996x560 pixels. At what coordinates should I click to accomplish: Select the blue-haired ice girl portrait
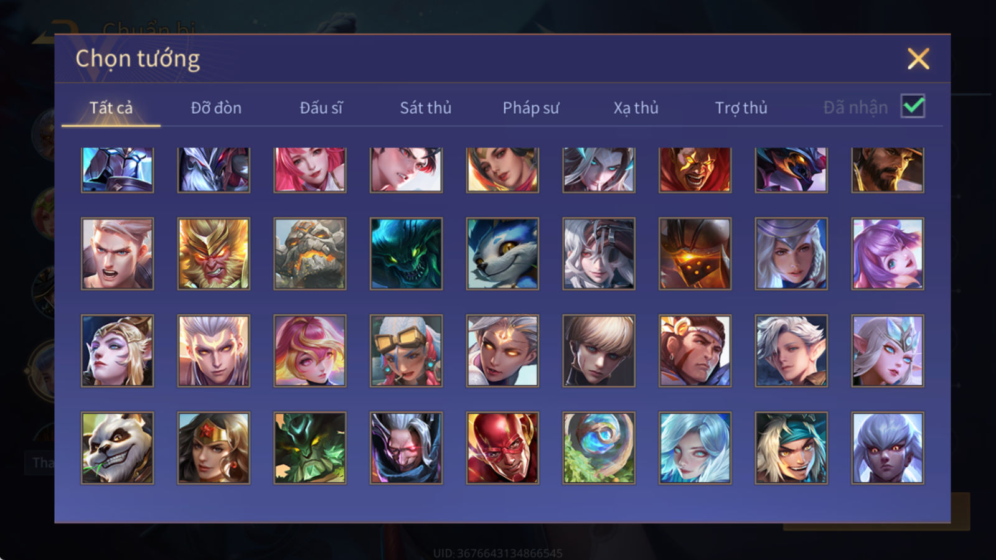click(695, 448)
